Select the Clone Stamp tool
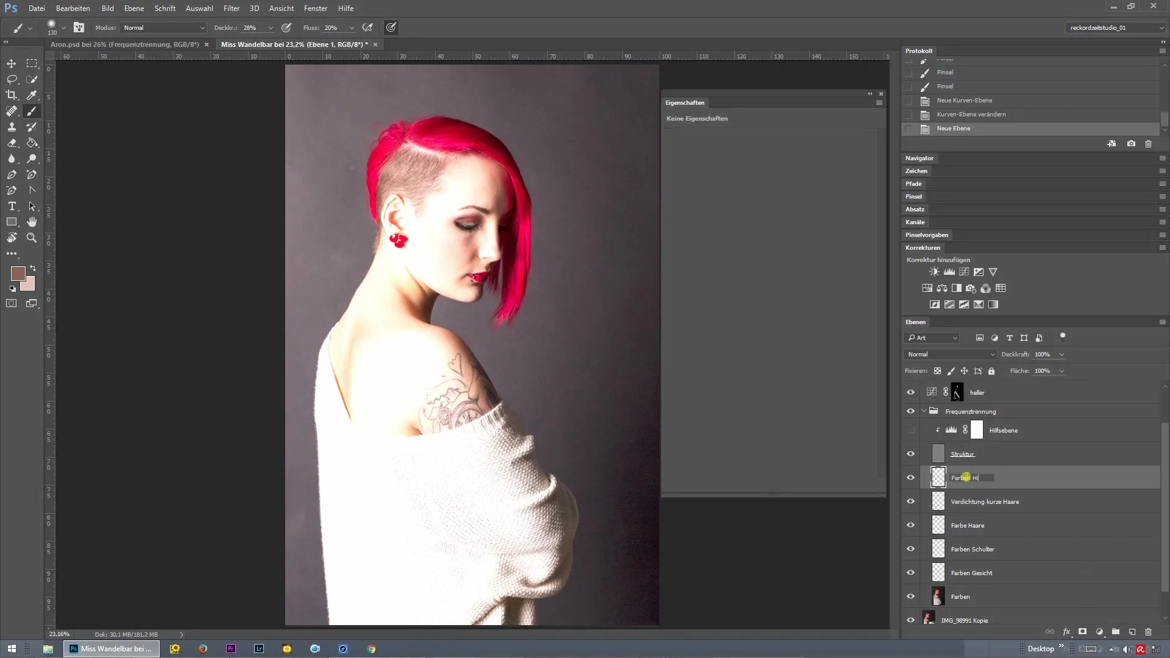Image resolution: width=1170 pixels, height=658 pixels. [x=12, y=127]
